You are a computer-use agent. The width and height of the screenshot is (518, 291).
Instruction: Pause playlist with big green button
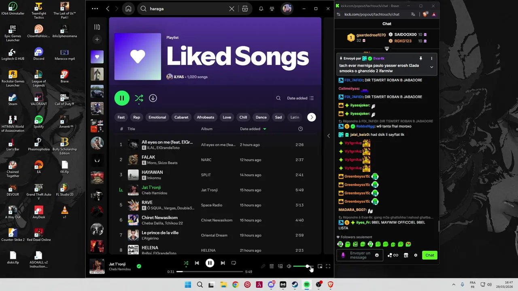(122, 98)
